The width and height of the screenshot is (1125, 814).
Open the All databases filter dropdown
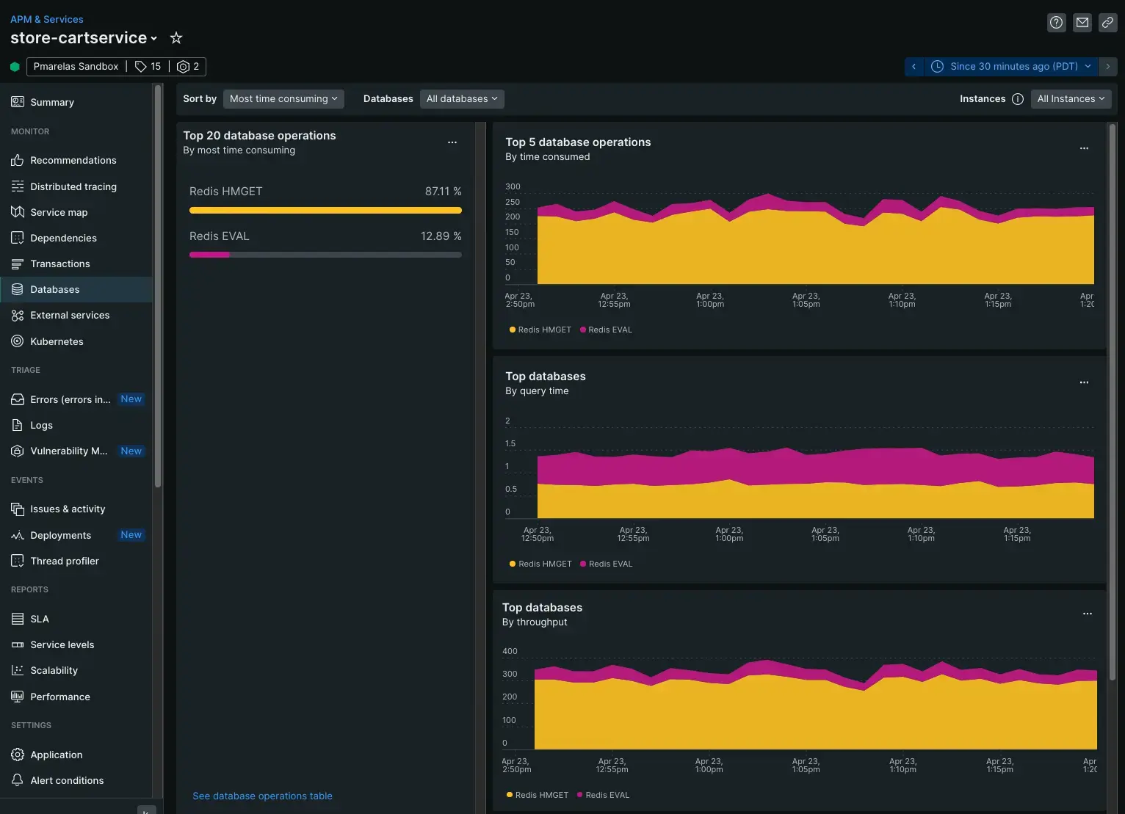click(x=461, y=99)
